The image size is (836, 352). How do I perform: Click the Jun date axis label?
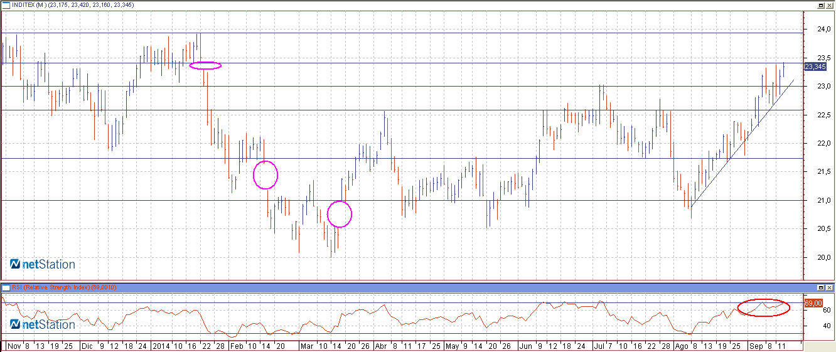(x=526, y=346)
